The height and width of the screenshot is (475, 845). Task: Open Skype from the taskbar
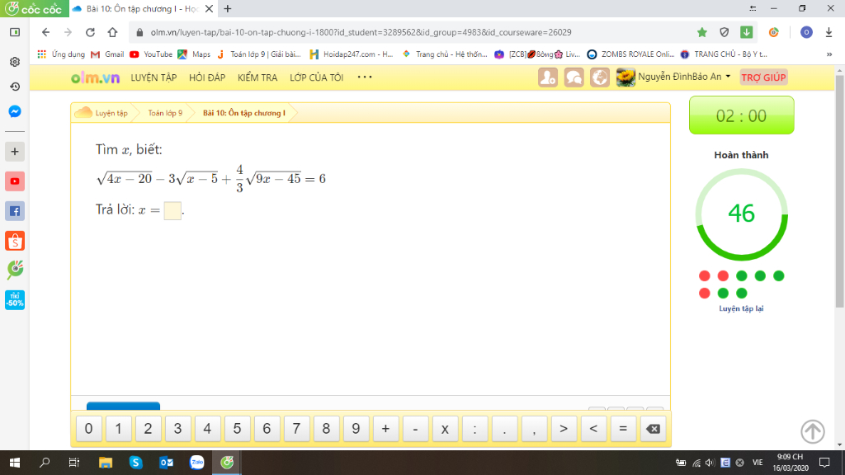(136, 463)
